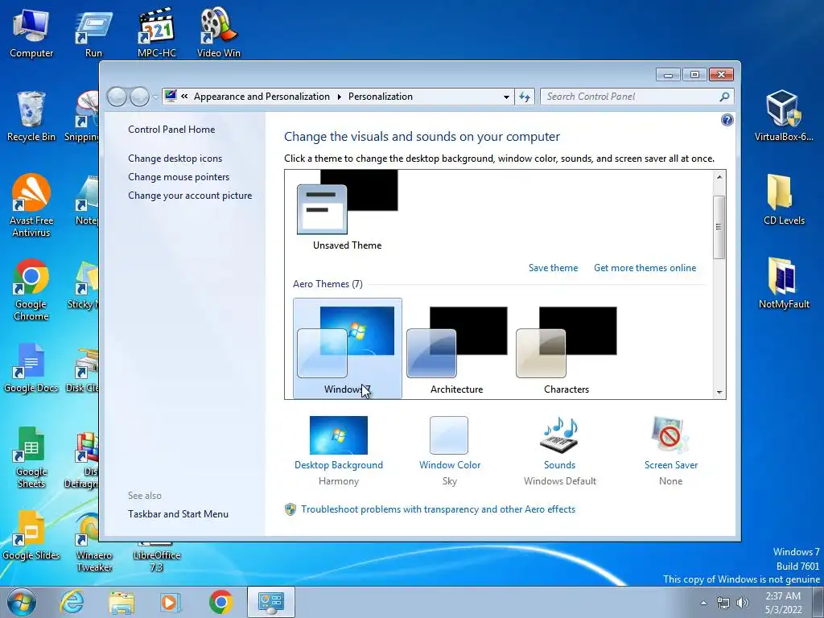Open the Screen Saver settings icon
Viewport: 824px width, 618px height.
pos(670,435)
